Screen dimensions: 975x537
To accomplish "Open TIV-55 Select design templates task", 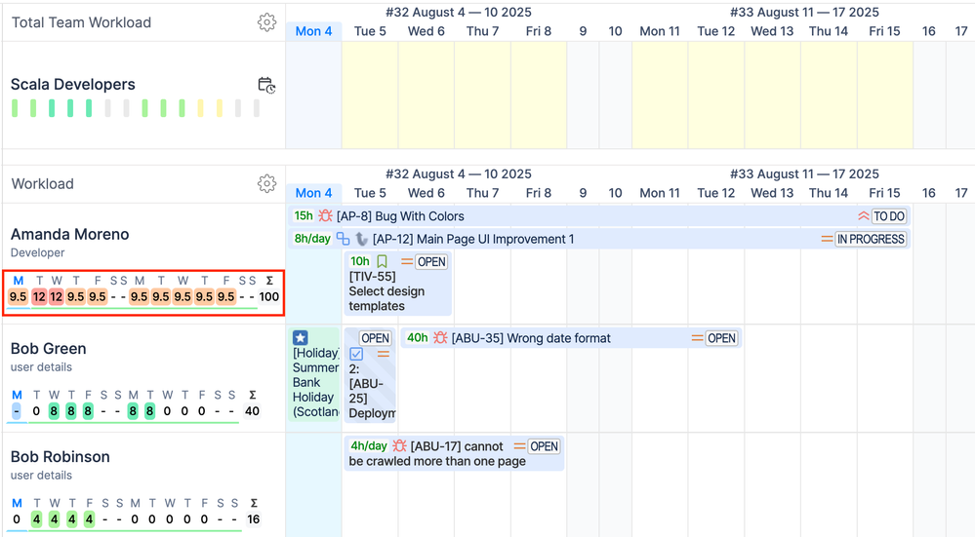I will [398, 283].
